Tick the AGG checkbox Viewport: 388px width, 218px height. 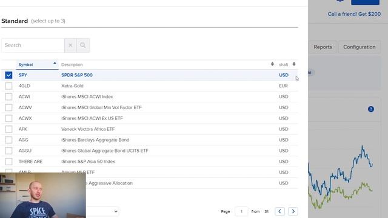pyautogui.click(x=8, y=140)
